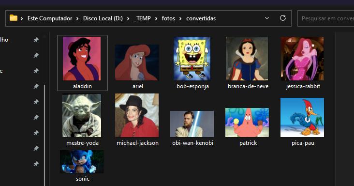
Task: Expand chevron after 'Disco Local (D:)' breadcrumb
Action: pos(128,18)
